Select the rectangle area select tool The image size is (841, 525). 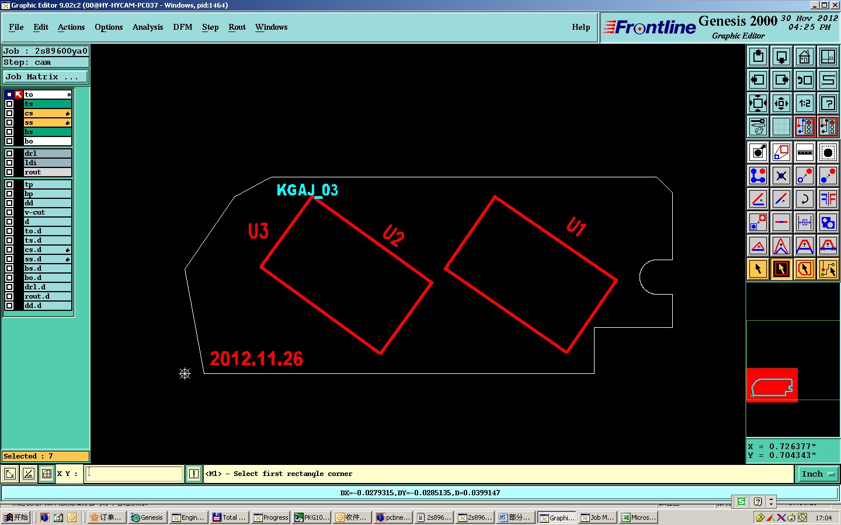781,269
